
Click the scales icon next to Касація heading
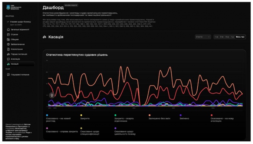click(44, 37)
